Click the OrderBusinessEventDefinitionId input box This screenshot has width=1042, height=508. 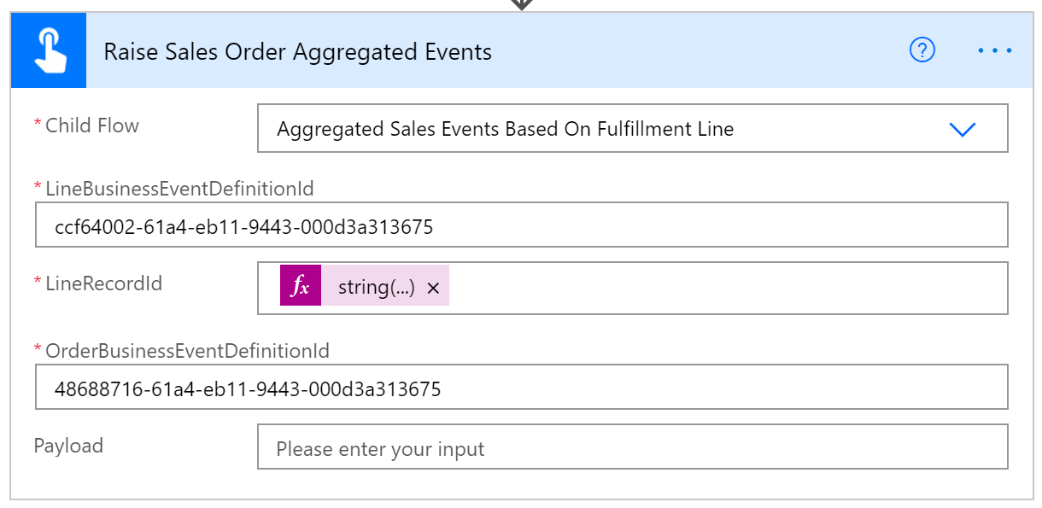tap(521, 388)
